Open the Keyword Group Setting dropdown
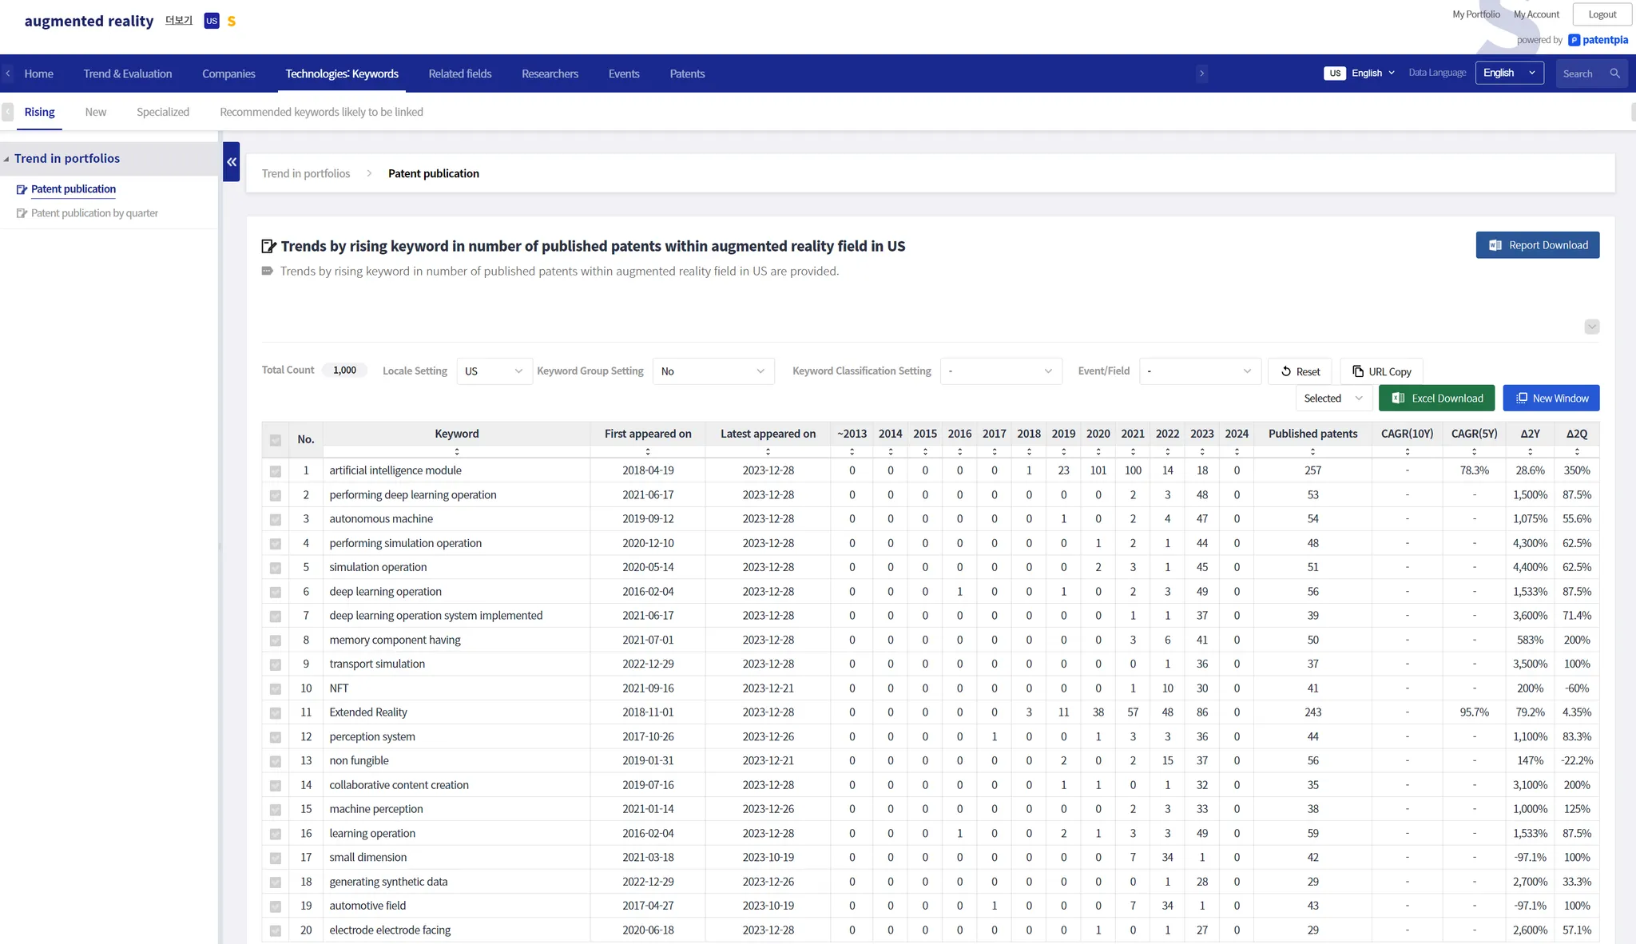1636x944 pixels. 713,371
